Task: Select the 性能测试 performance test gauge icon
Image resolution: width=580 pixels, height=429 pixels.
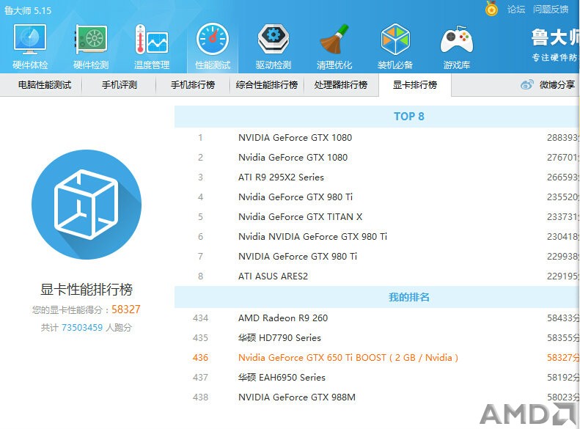Action: (213, 39)
